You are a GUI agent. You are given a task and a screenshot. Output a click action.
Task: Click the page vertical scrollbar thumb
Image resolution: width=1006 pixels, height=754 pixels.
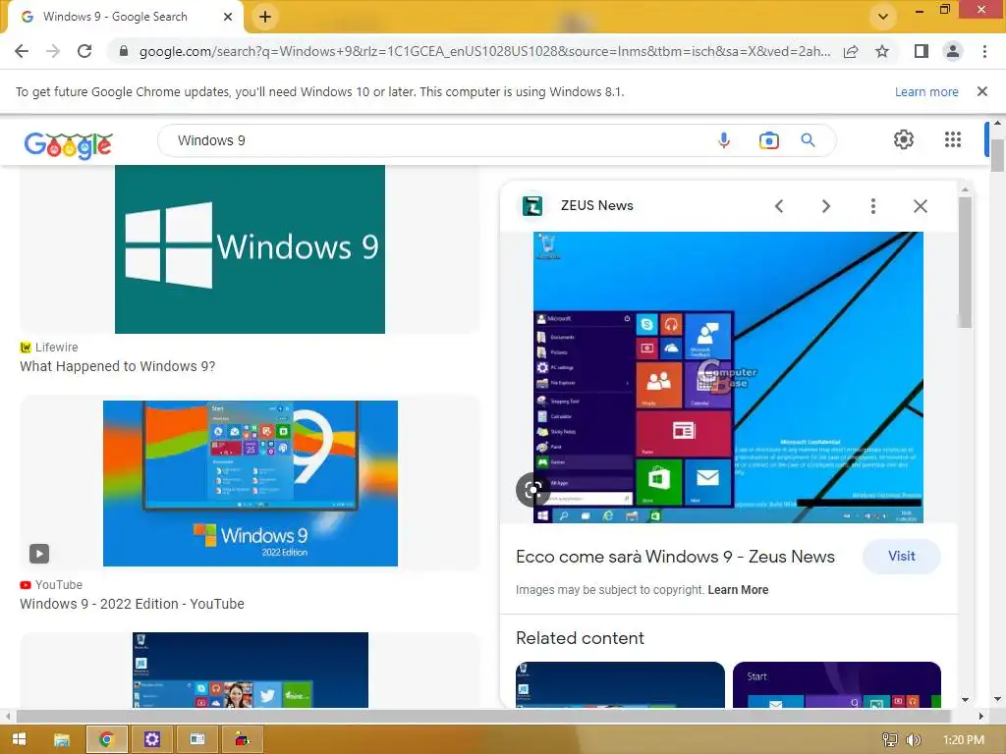pyautogui.click(x=997, y=156)
